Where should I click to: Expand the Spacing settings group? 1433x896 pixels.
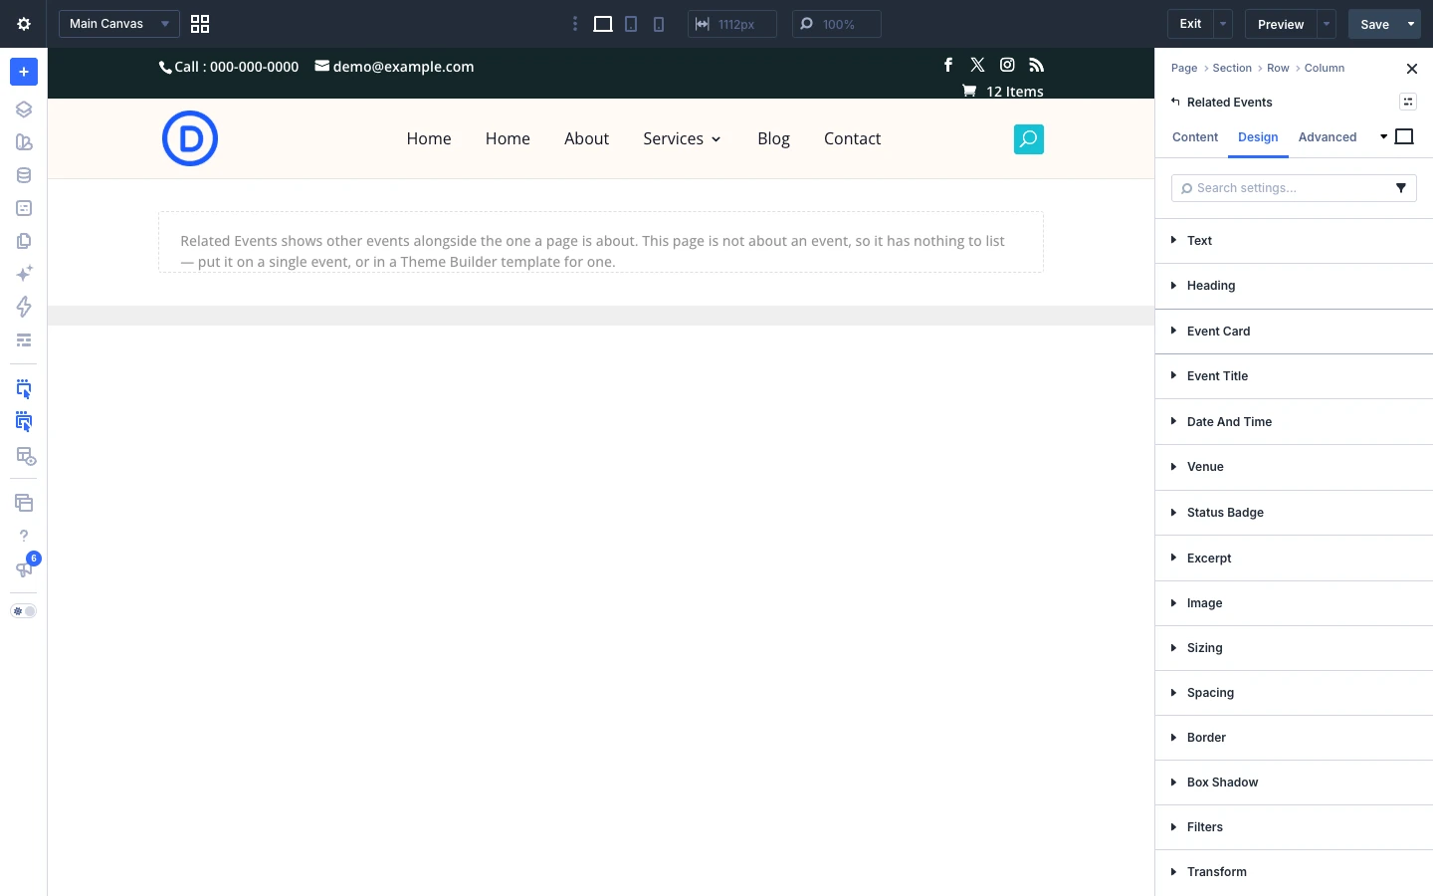(x=1294, y=693)
